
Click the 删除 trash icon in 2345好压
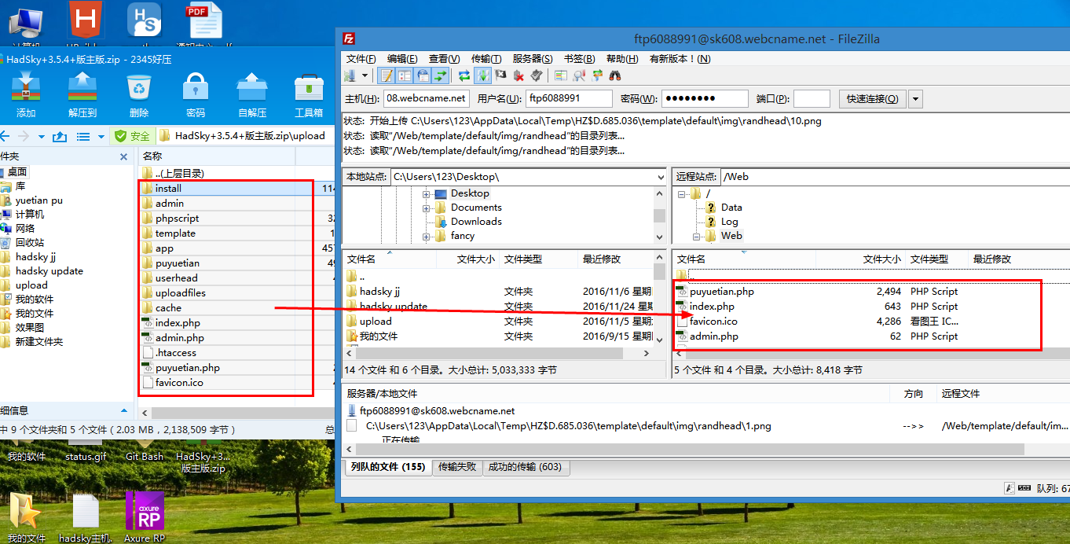click(x=139, y=94)
